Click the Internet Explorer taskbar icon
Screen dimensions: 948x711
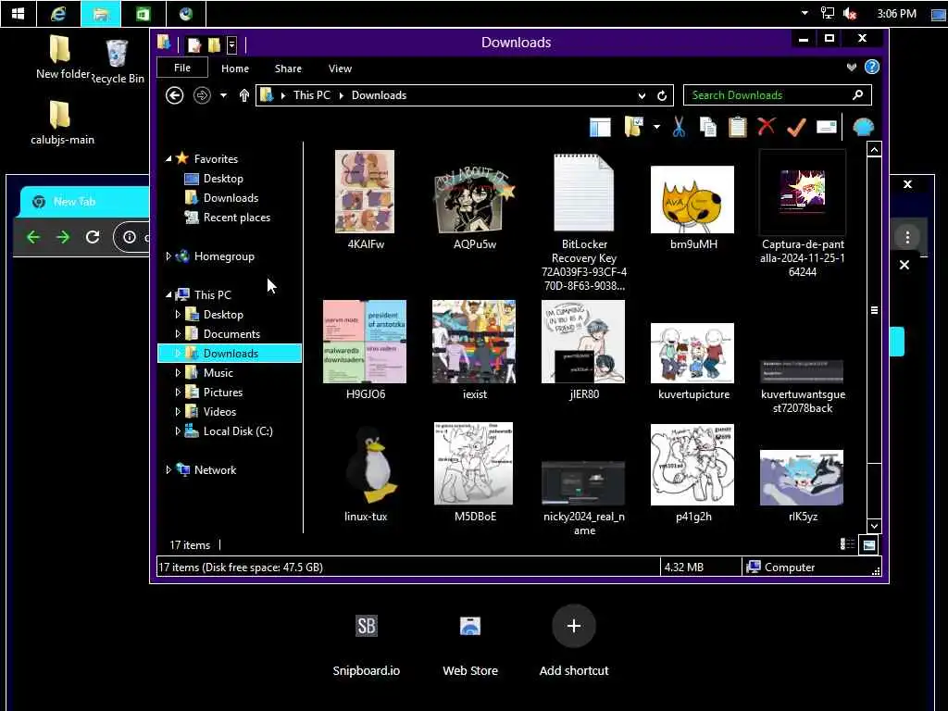(x=58, y=13)
